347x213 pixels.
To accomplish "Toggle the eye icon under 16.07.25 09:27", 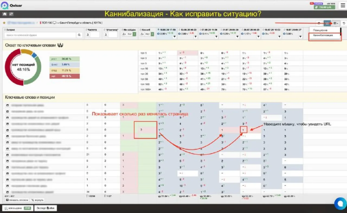I will (x=284, y=34).
